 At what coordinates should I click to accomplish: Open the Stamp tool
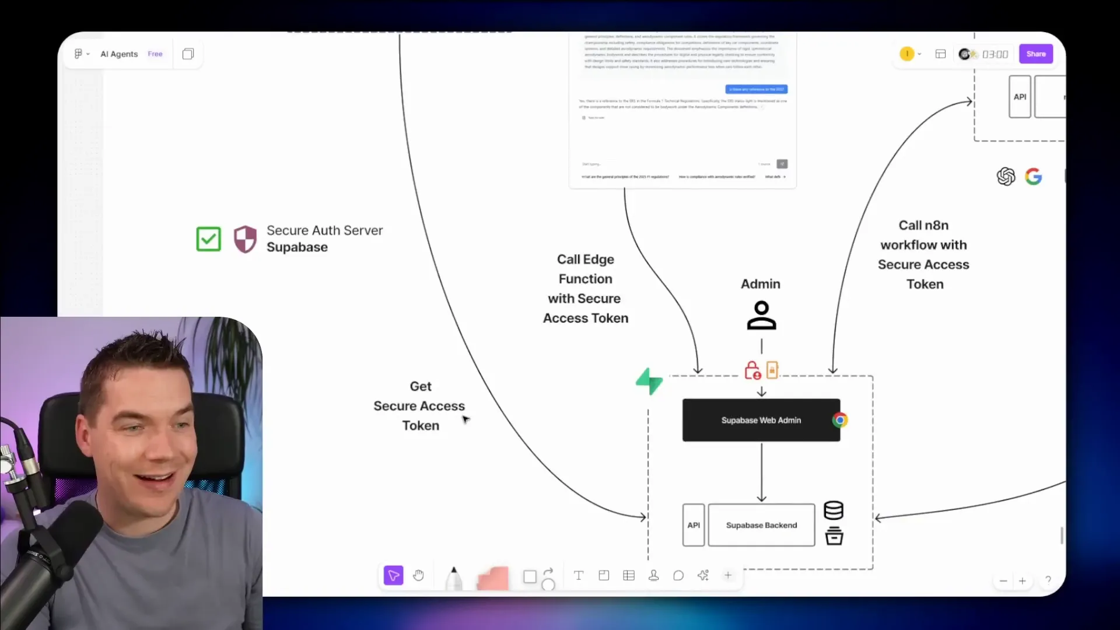click(x=654, y=576)
